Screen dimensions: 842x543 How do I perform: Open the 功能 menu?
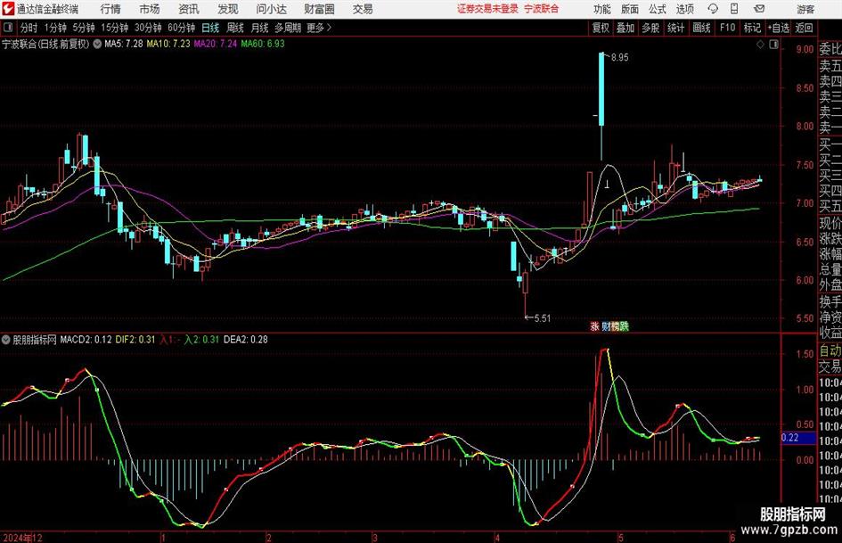coord(602,9)
